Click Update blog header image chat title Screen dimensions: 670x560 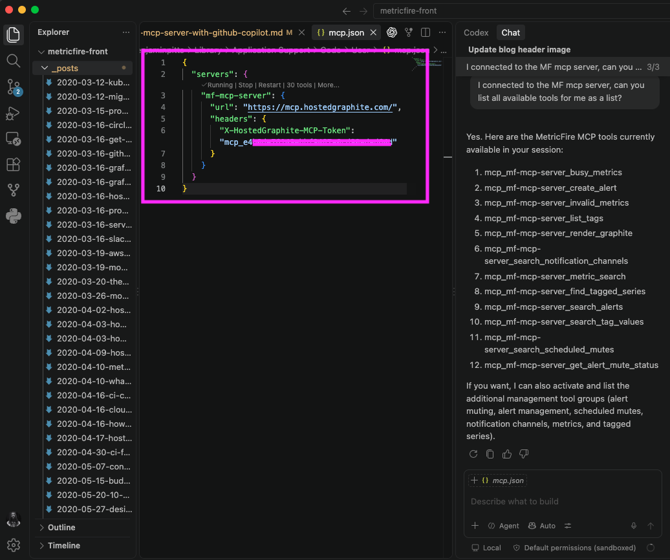click(519, 50)
